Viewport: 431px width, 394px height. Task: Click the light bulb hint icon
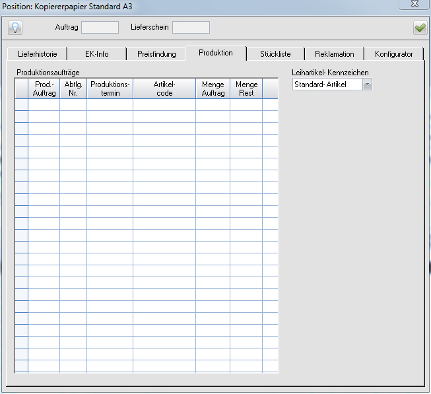pyautogui.click(x=15, y=28)
